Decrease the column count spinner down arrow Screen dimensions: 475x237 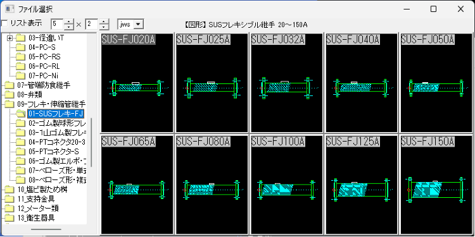70,27
